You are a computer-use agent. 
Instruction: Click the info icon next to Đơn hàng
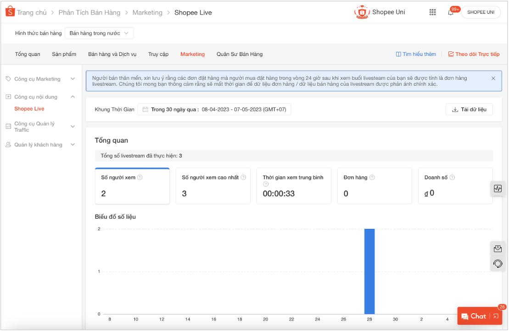pos(372,177)
